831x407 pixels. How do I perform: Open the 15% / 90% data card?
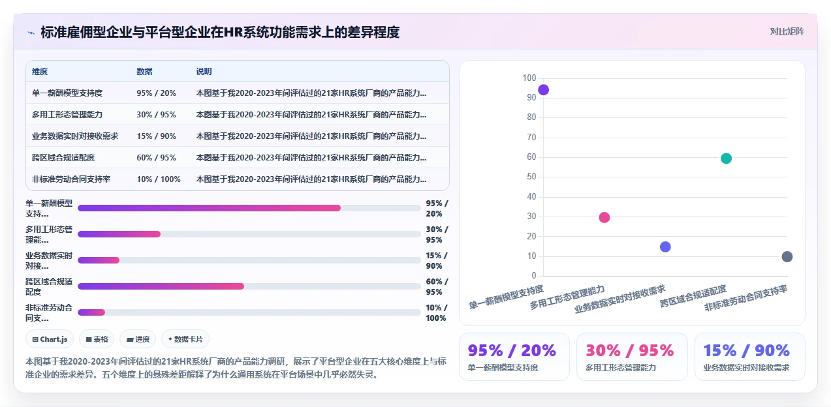(749, 357)
